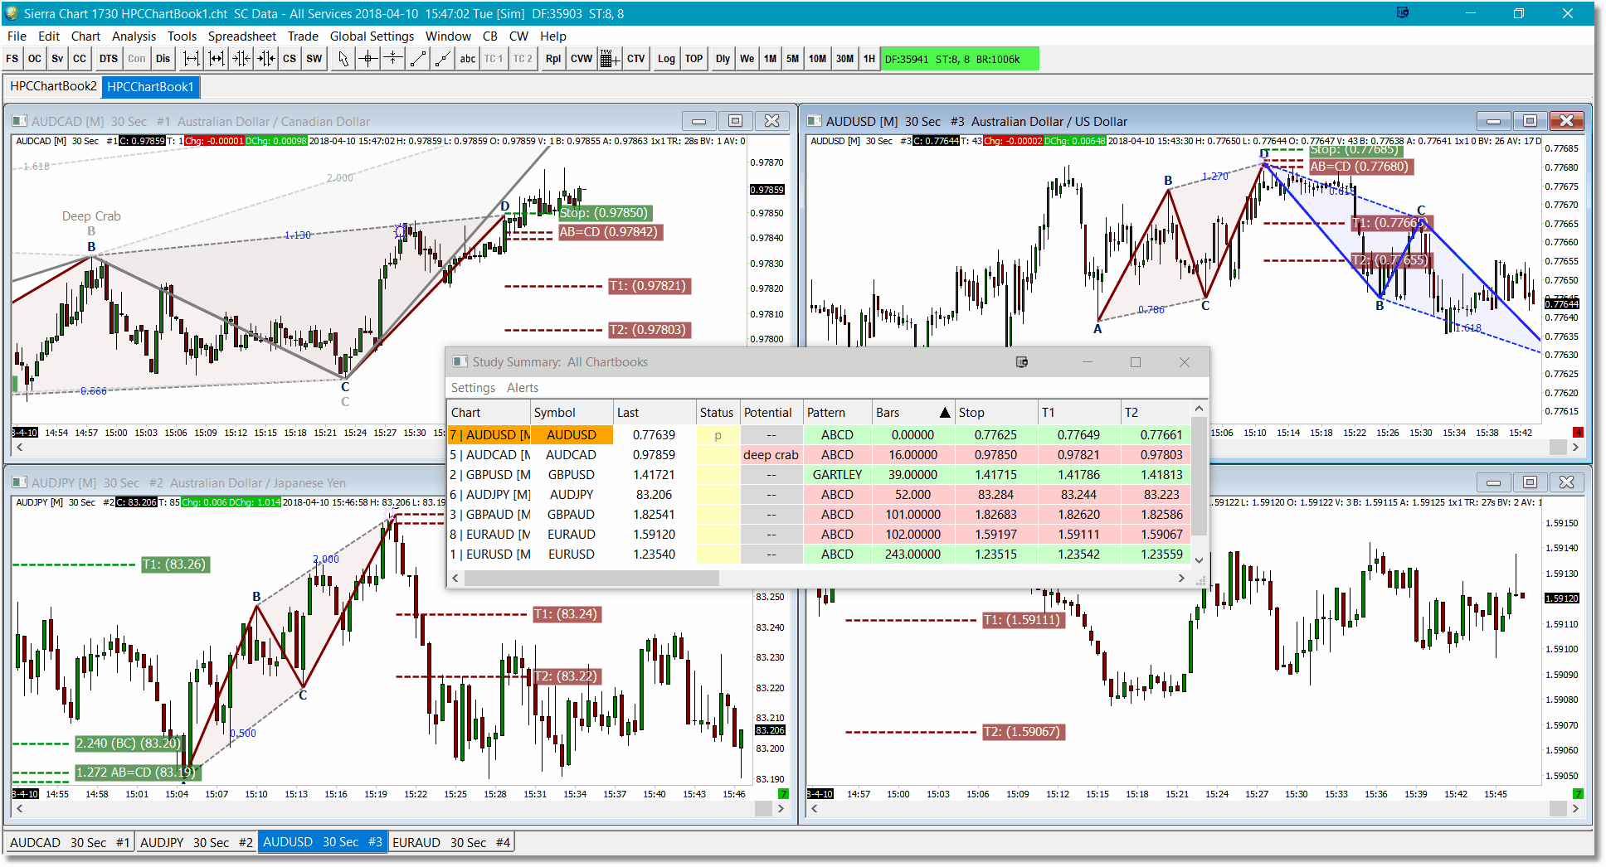Click the Dis disconnect toolbar button
The image size is (1606, 867).
click(163, 59)
